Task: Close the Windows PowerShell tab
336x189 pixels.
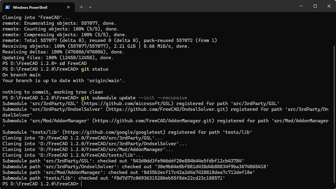Action: click(x=68, y=7)
